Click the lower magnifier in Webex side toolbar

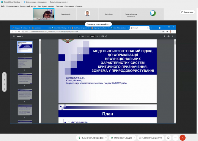pyautogui.click(x=4, y=89)
